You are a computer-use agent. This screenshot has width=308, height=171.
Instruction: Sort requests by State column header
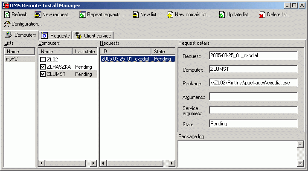click(163, 52)
